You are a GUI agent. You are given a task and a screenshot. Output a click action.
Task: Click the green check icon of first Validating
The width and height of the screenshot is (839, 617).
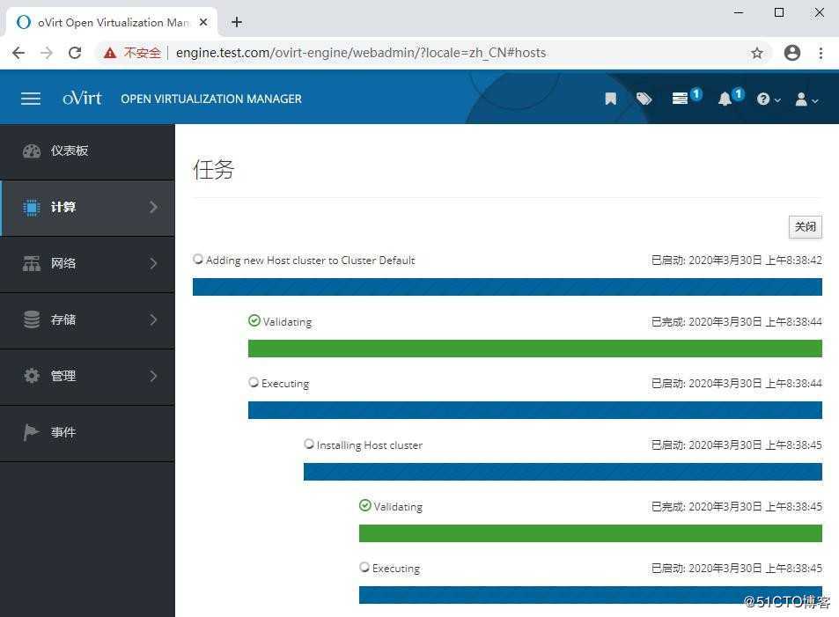point(254,320)
